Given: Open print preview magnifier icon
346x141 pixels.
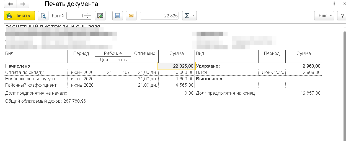Looking at the screenshot, I should (x=43, y=16).
